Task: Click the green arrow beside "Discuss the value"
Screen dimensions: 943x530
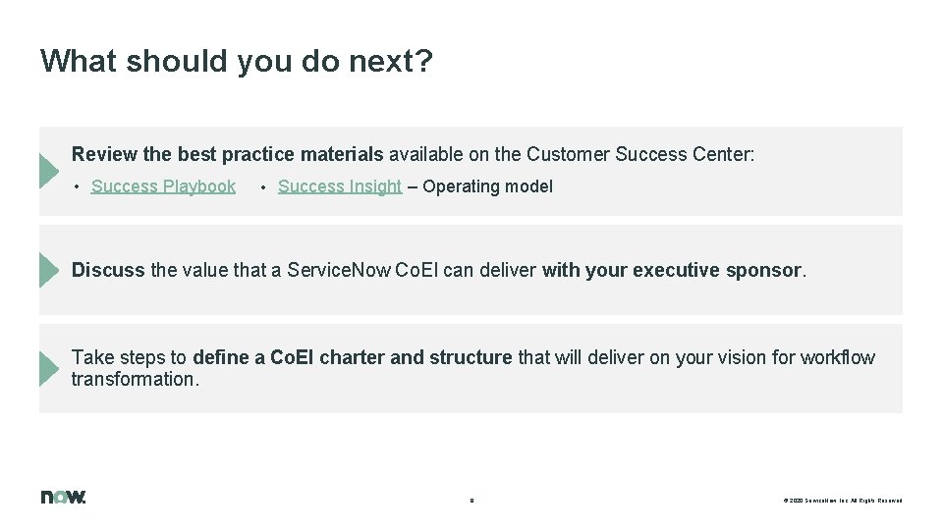Action: pyautogui.click(x=49, y=270)
